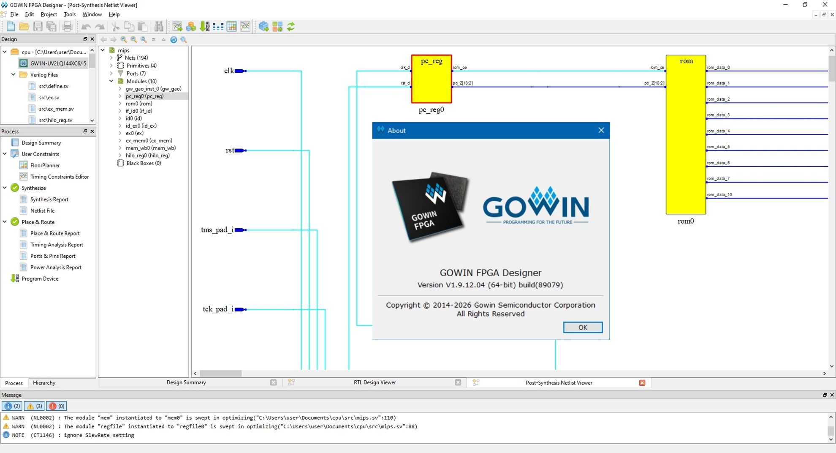Screen dimensions: 836x453
Task: Click OK in the About dialog
Action: point(583,327)
